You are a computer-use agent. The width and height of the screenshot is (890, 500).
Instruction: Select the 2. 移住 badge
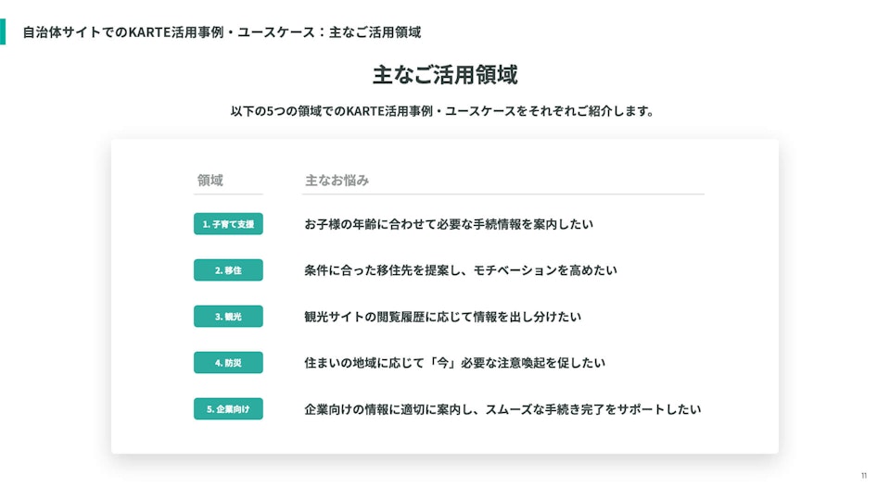coord(228,270)
